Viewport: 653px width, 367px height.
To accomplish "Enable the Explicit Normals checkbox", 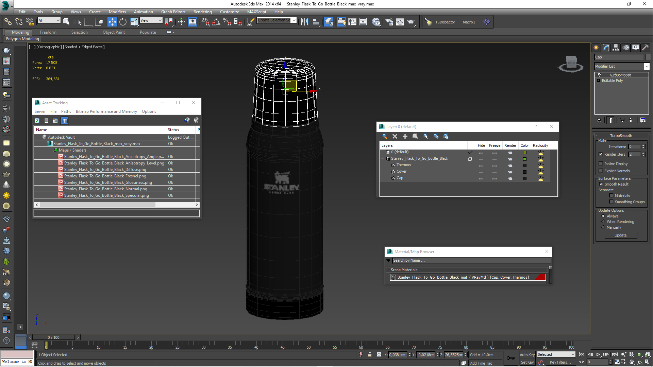I will pos(601,171).
